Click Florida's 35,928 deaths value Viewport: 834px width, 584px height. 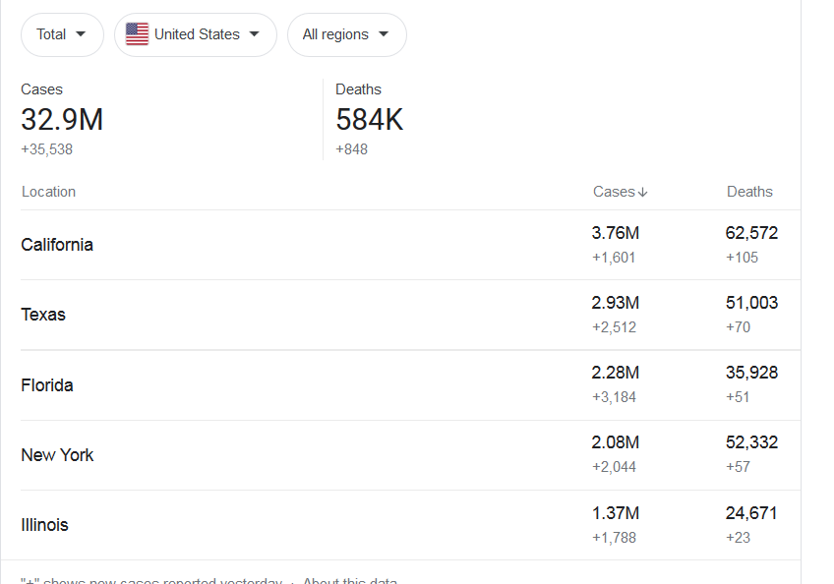[751, 373]
